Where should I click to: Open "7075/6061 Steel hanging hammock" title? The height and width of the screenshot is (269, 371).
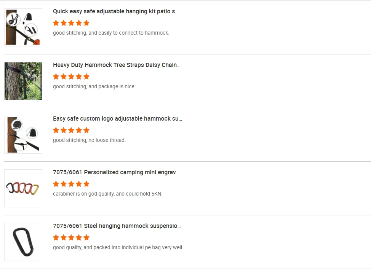pyautogui.click(x=117, y=226)
